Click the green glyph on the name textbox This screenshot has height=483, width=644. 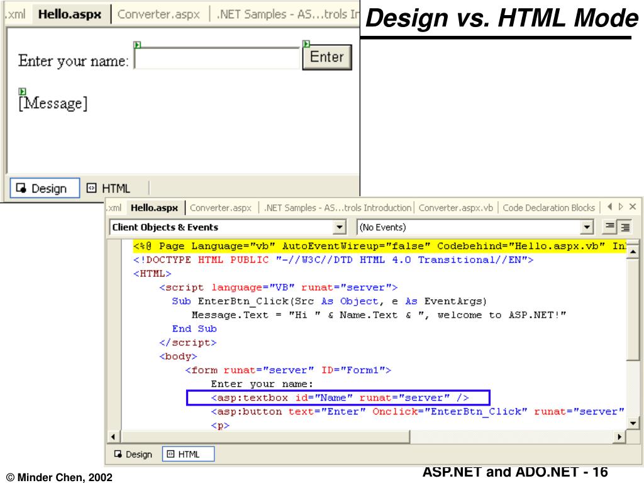point(138,45)
